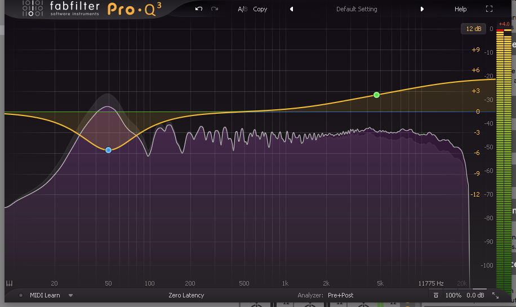
Task: Open the Help menu
Action: [460, 9]
